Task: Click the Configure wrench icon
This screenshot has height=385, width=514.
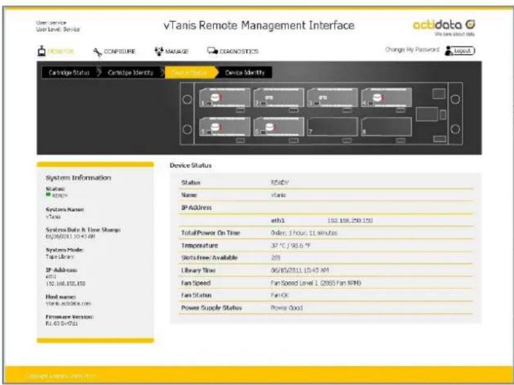Action: pyautogui.click(x=98, y=52)
